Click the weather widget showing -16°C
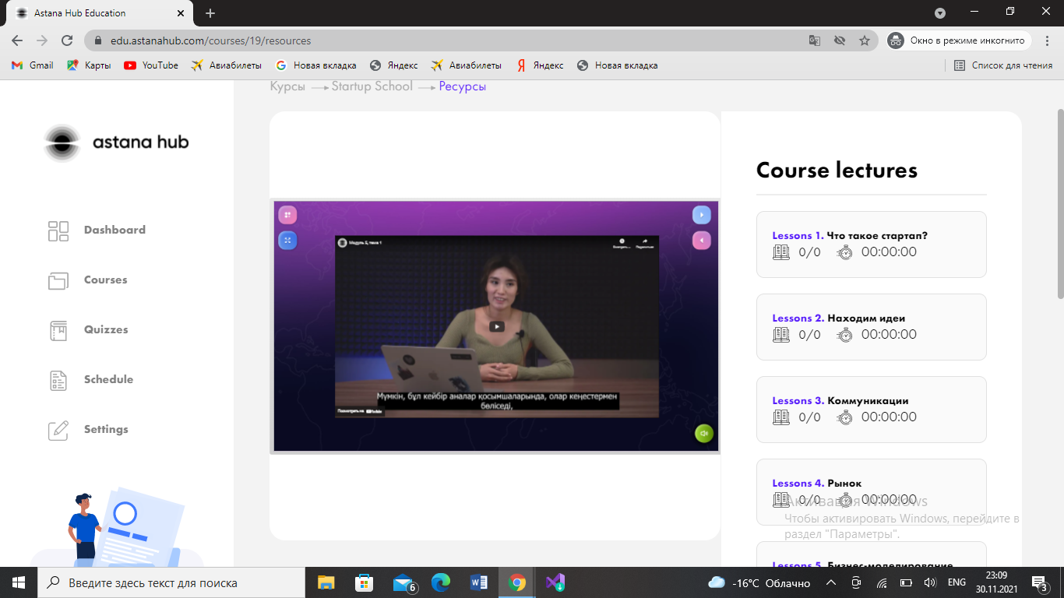 click(759, 582)
